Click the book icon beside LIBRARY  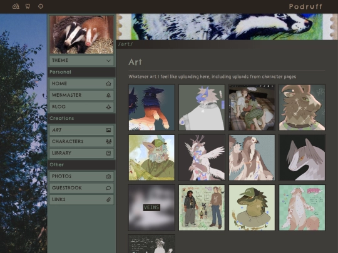tap(108, 154)
